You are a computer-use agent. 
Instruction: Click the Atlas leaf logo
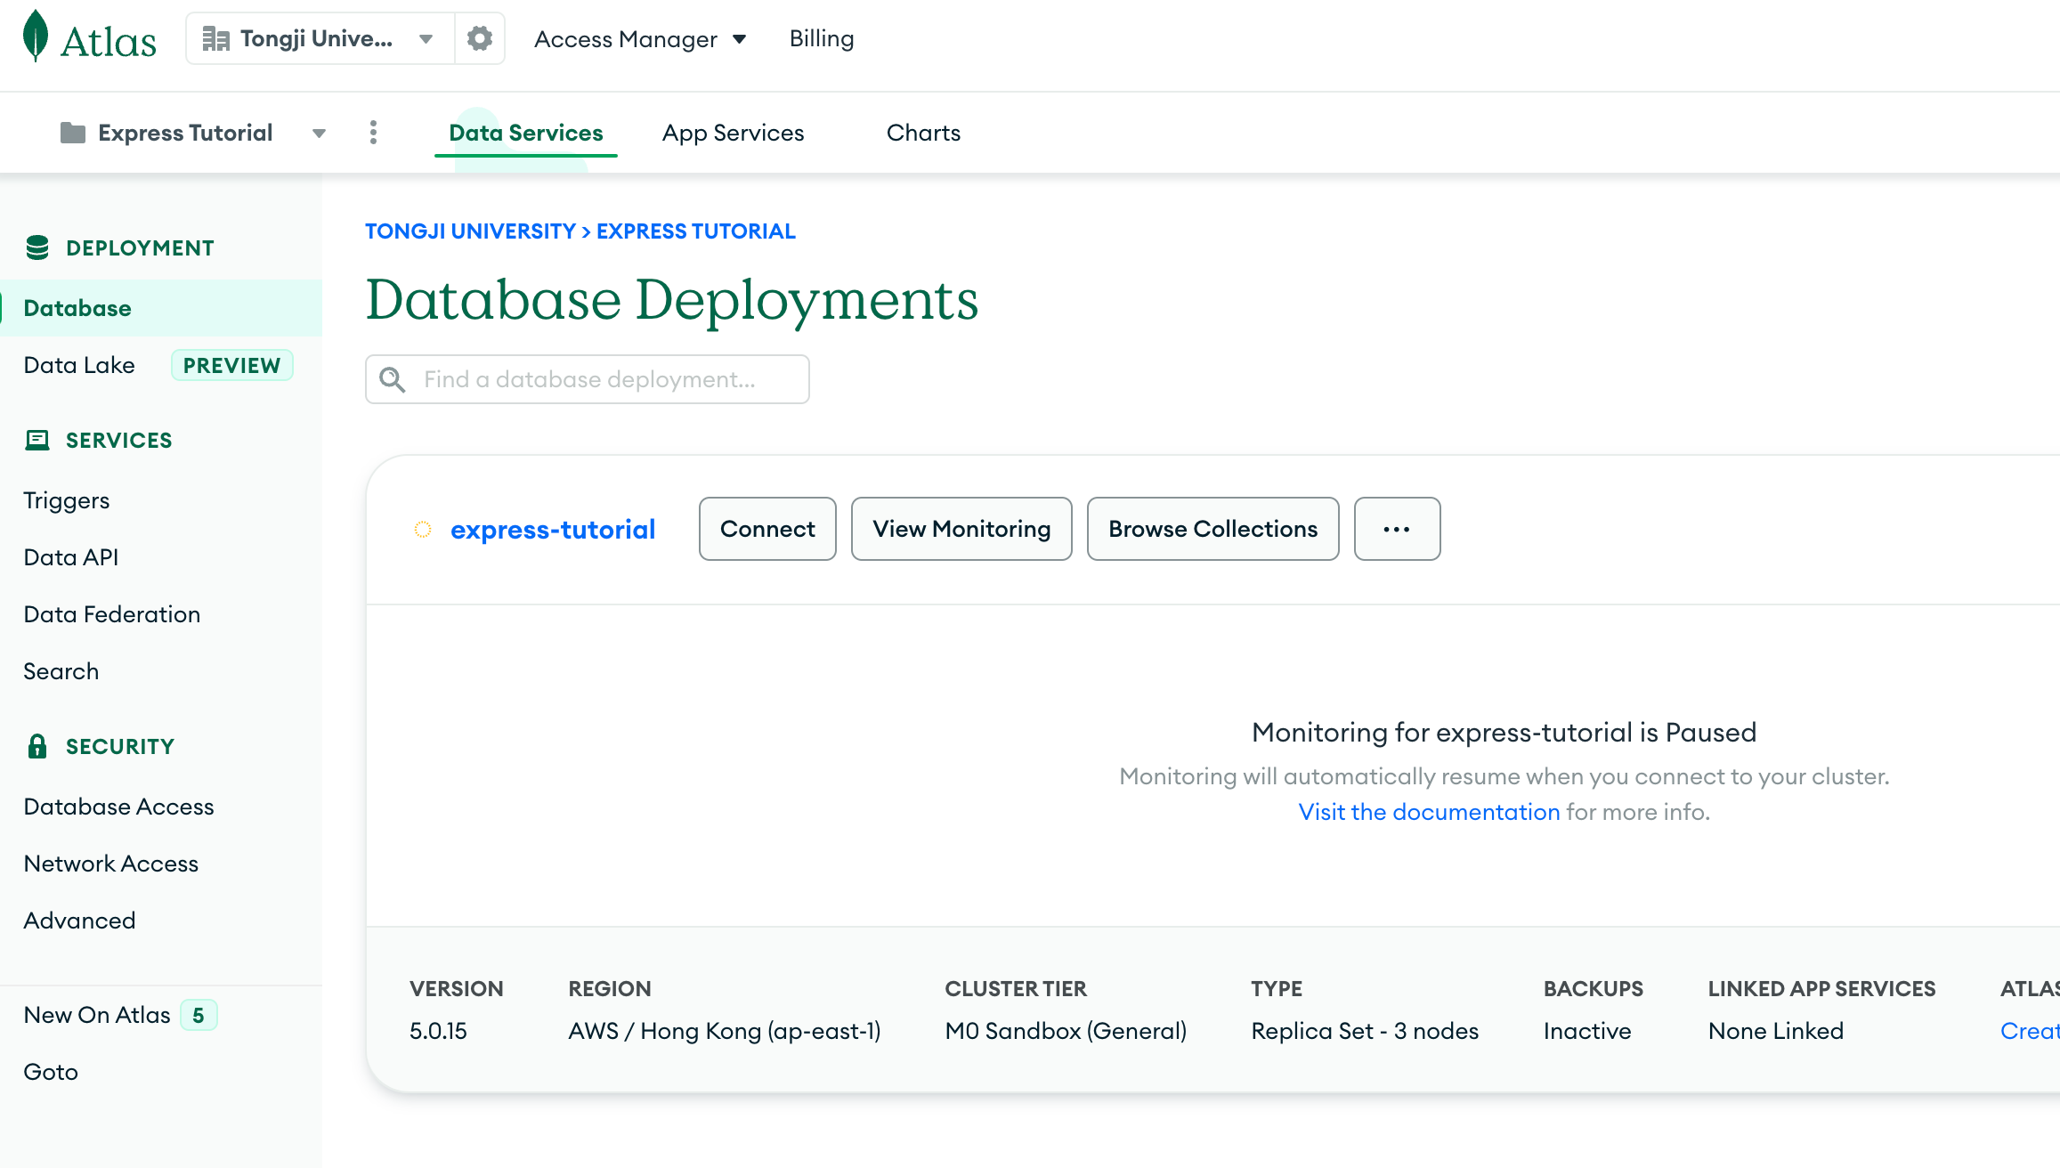click(x=36, y=36)
